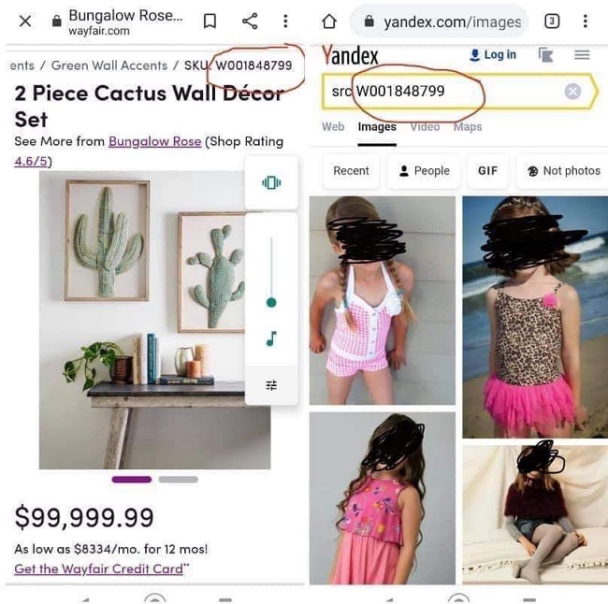Toggle vibrate ringer mode icon
The image size is (608, 604).
tap(271, 182)
